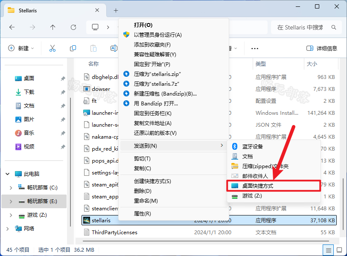Select 复制文件地址(A) menu entry
347x256 pixels.
tap(173, 123)
